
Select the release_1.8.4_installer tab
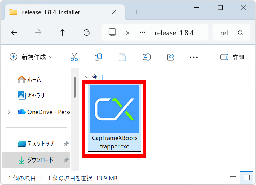tap(65, 12)
